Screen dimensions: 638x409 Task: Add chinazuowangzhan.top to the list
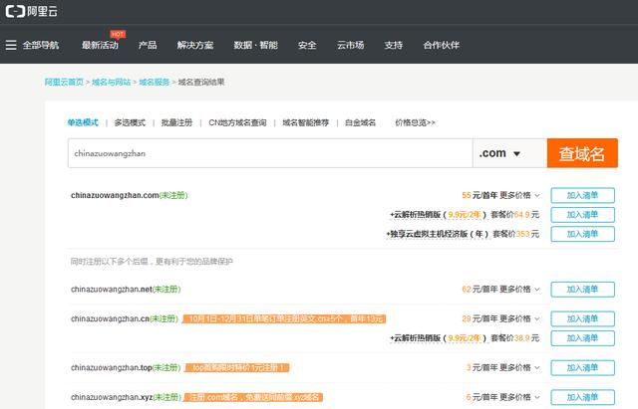pos(582,368)
